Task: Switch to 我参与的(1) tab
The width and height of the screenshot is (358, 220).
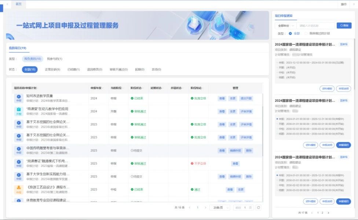Action: (x=55, y=59)
